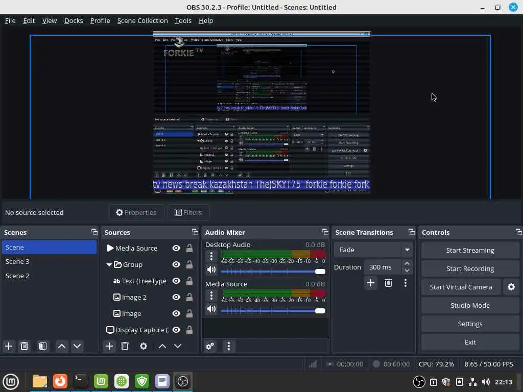Add a new source with plus icon
Screen dimensions: 523x392
click(x=109, y=346)
